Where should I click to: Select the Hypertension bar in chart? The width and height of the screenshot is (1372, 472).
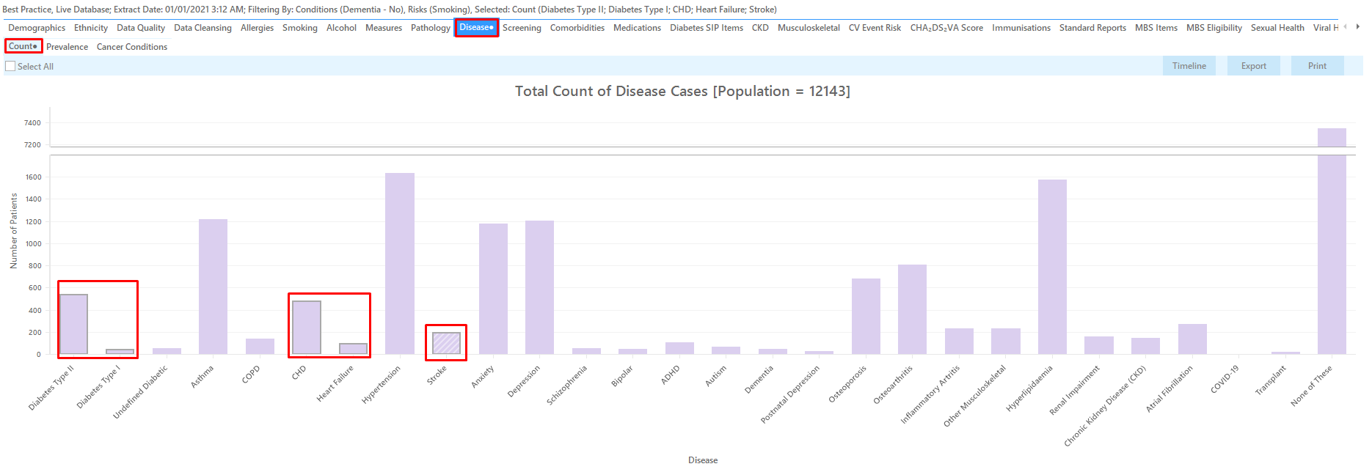(400, 264)
